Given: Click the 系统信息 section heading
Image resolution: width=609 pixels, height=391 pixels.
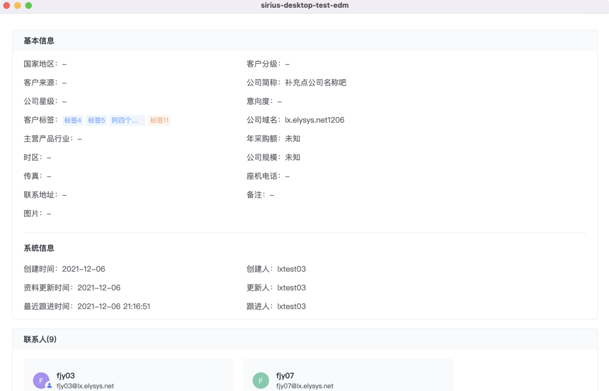Looking at the screenshot, I should point(39,248).
